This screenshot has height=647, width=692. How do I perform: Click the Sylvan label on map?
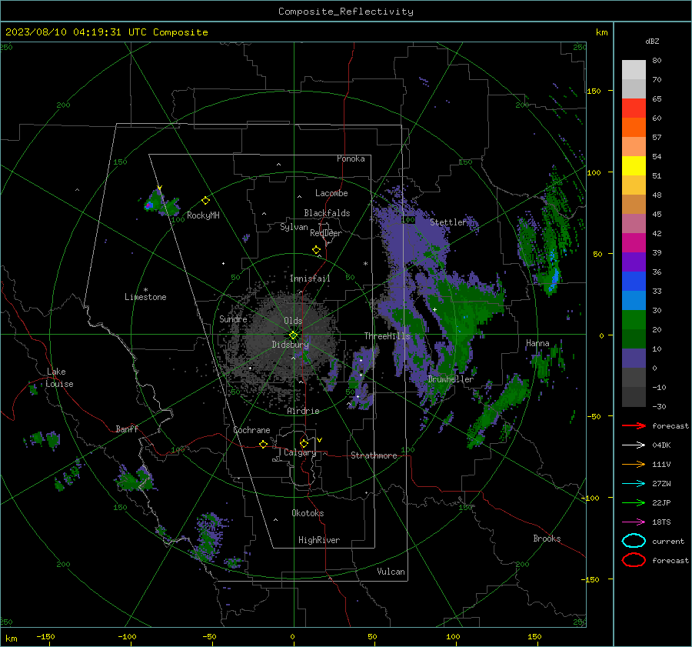[294, 227]
